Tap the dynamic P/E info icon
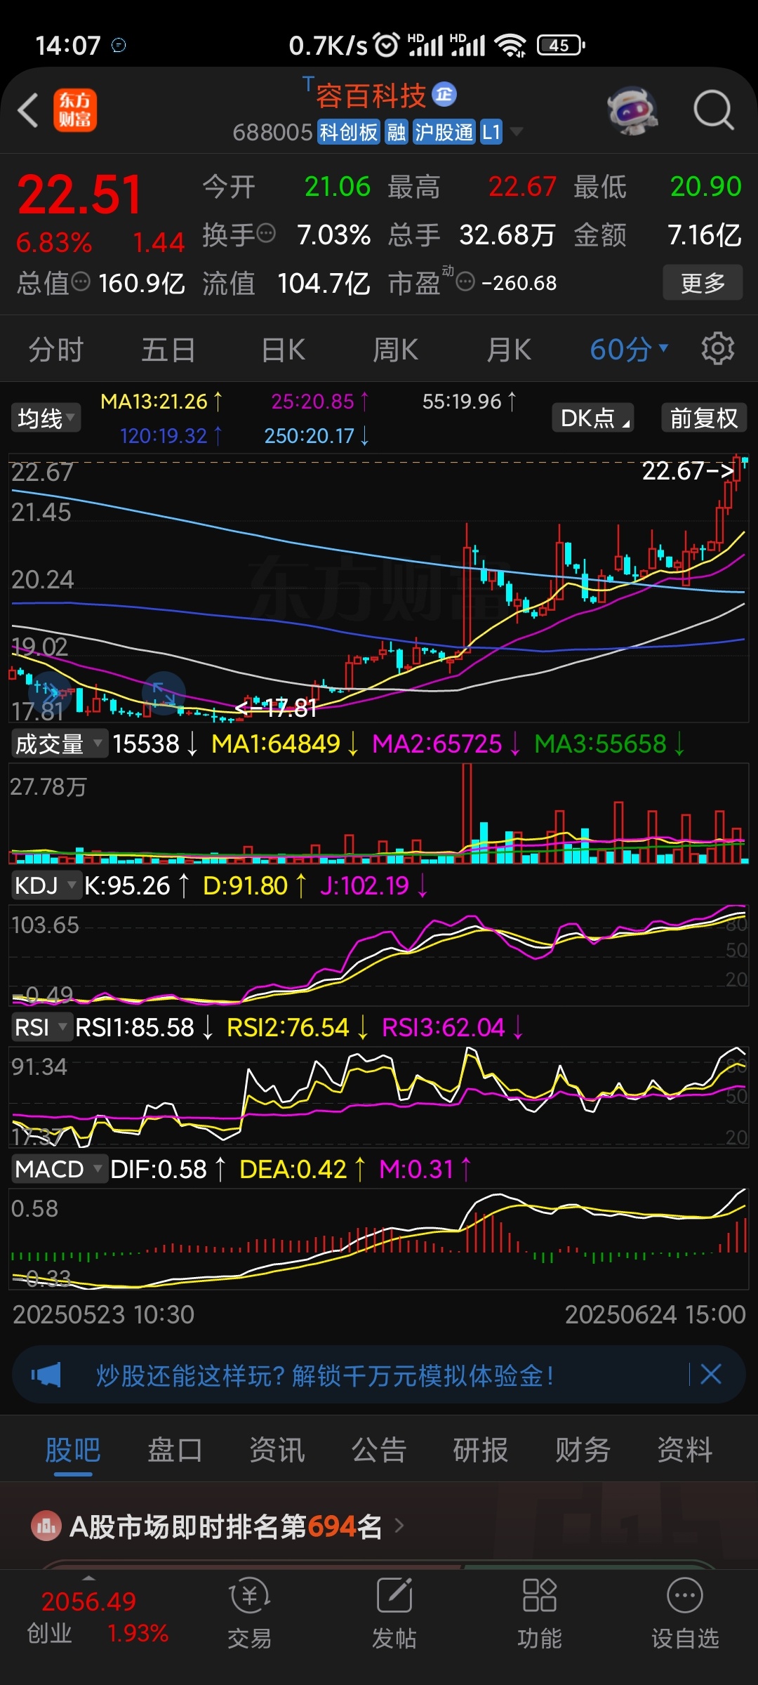758x1685 pixels. 465,282
